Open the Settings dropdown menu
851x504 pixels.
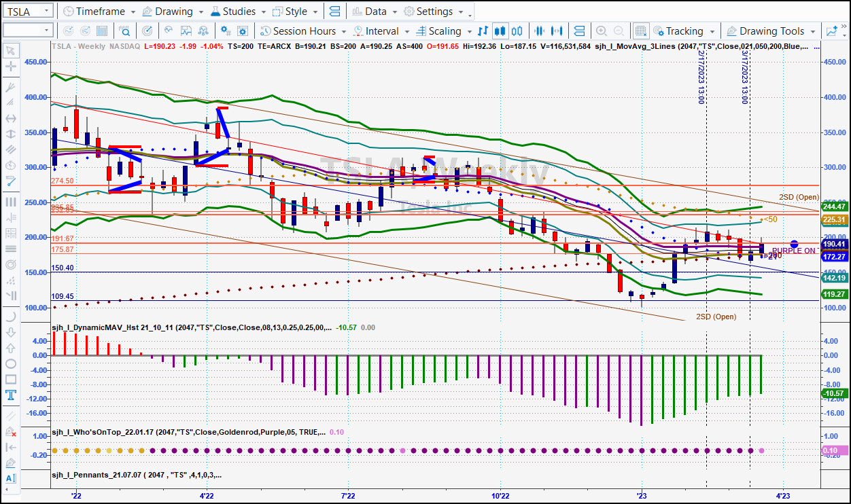(x=434, y=12)
